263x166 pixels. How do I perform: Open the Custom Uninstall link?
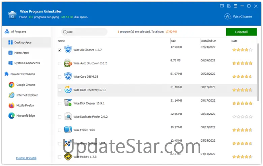[26, 158]
